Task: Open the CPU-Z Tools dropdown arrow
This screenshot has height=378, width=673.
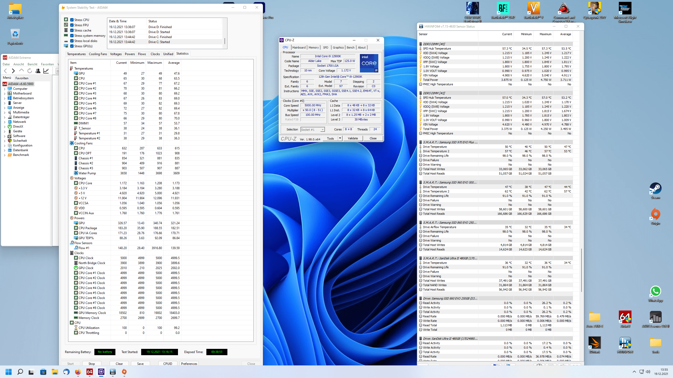Action: pyautogui.click(x=340, y=138)
